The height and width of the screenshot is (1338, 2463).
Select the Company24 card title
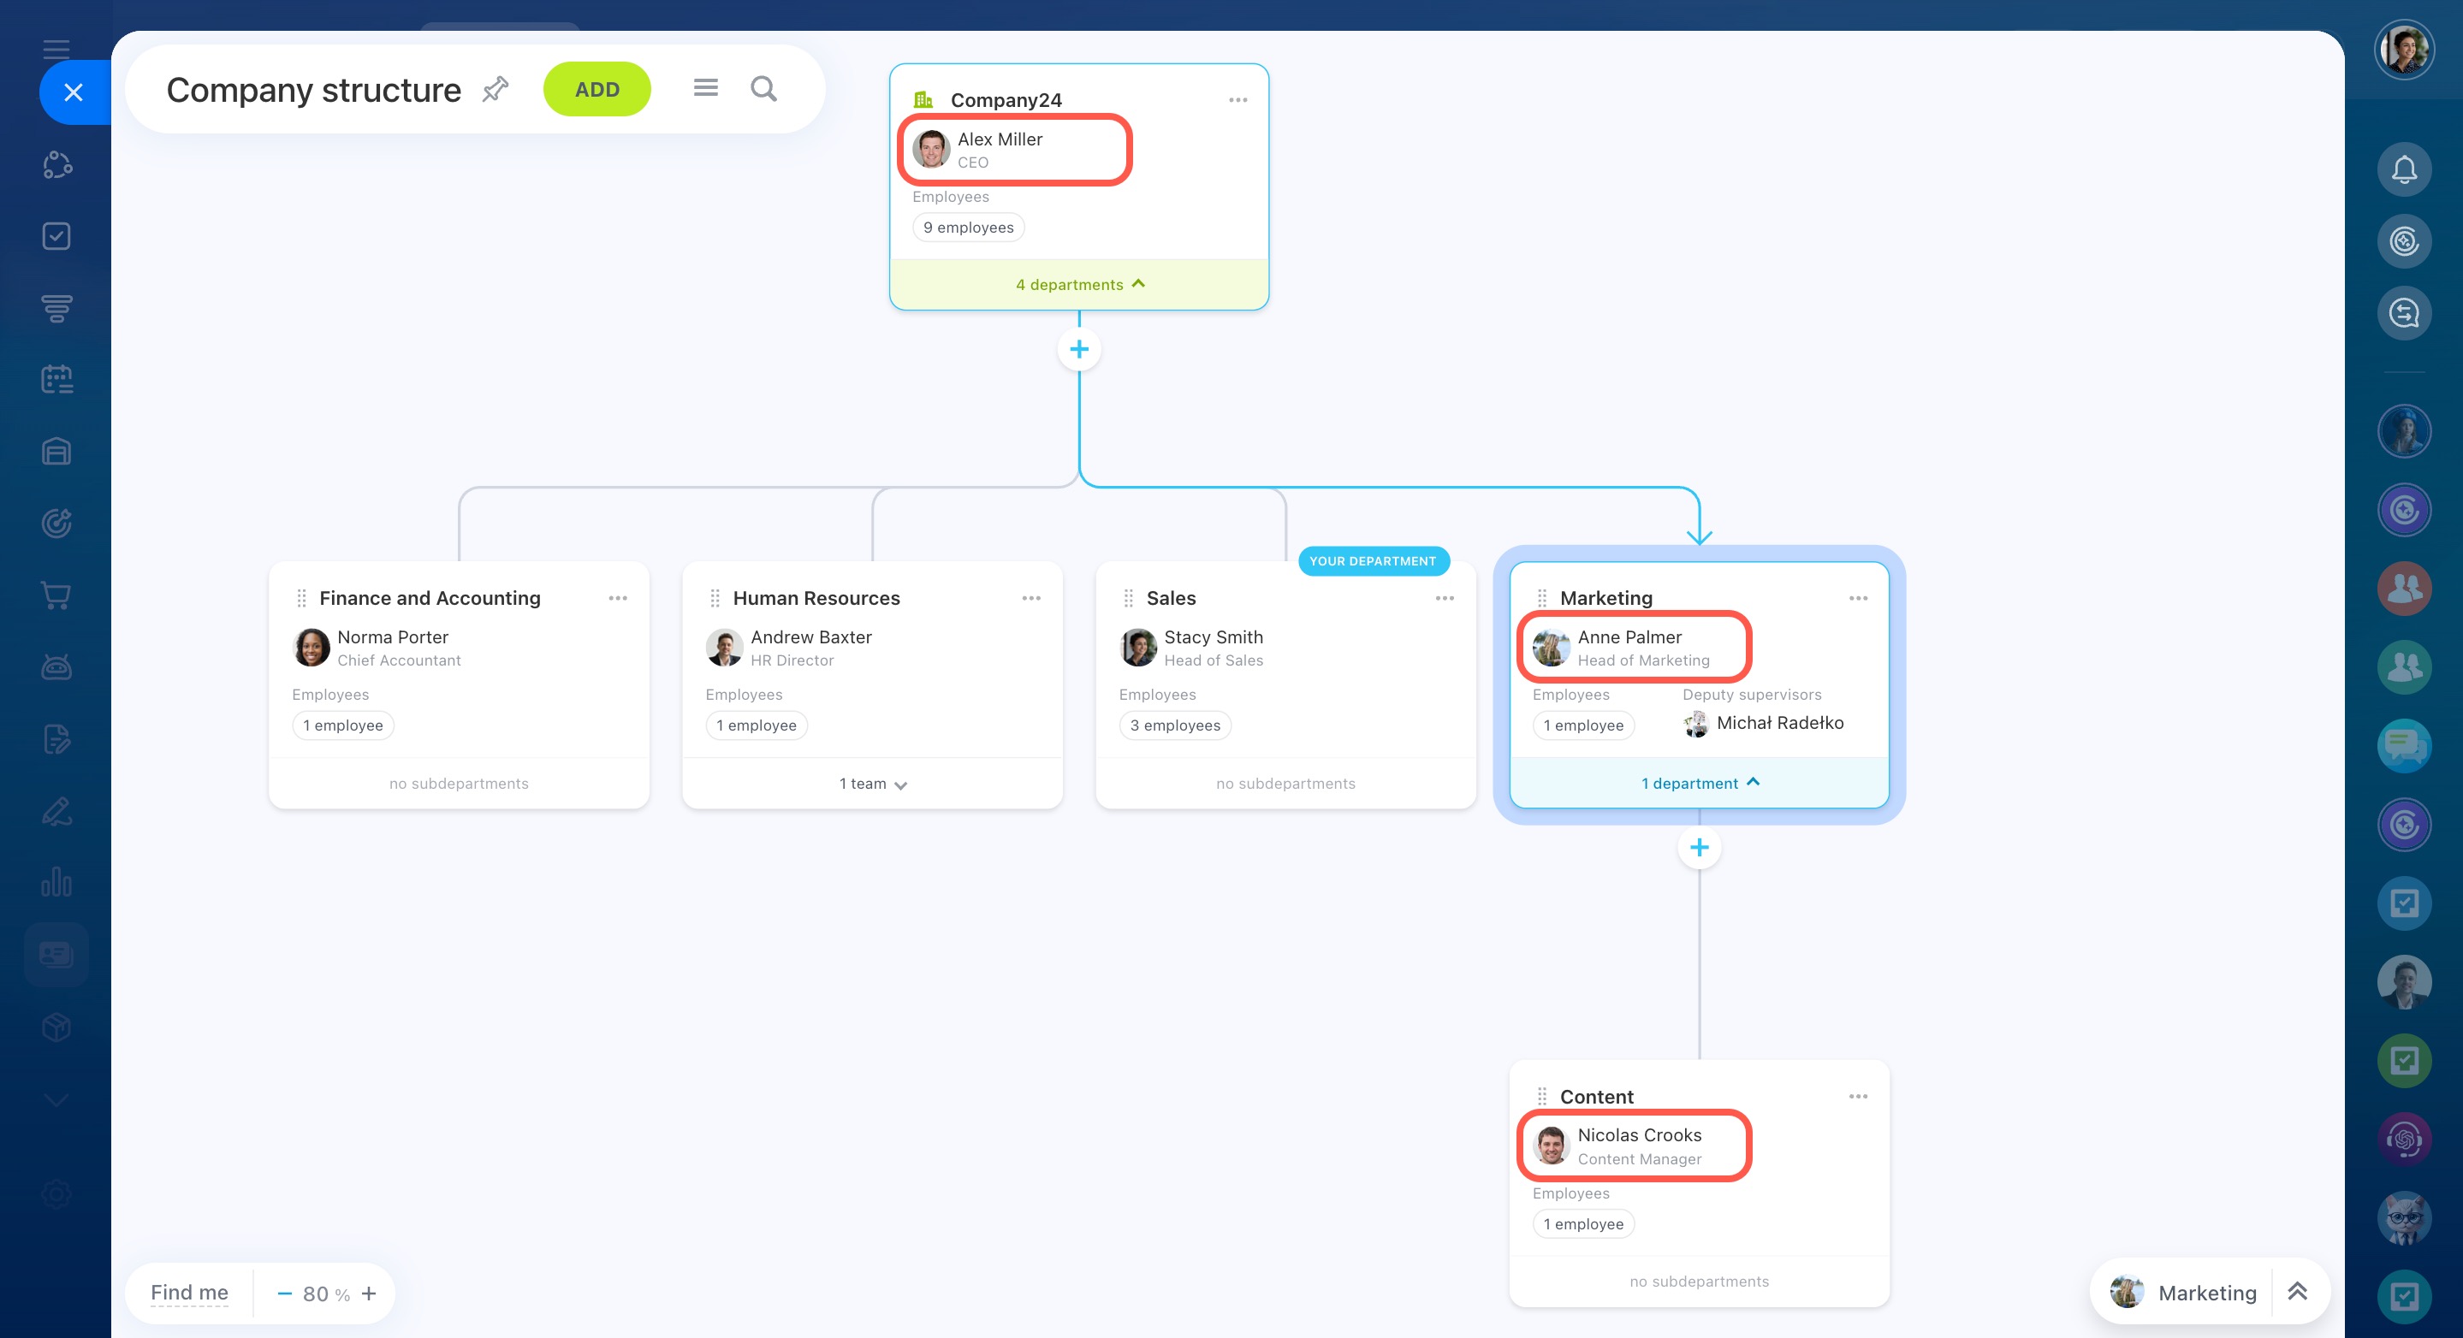click(x=1006, y=100)
